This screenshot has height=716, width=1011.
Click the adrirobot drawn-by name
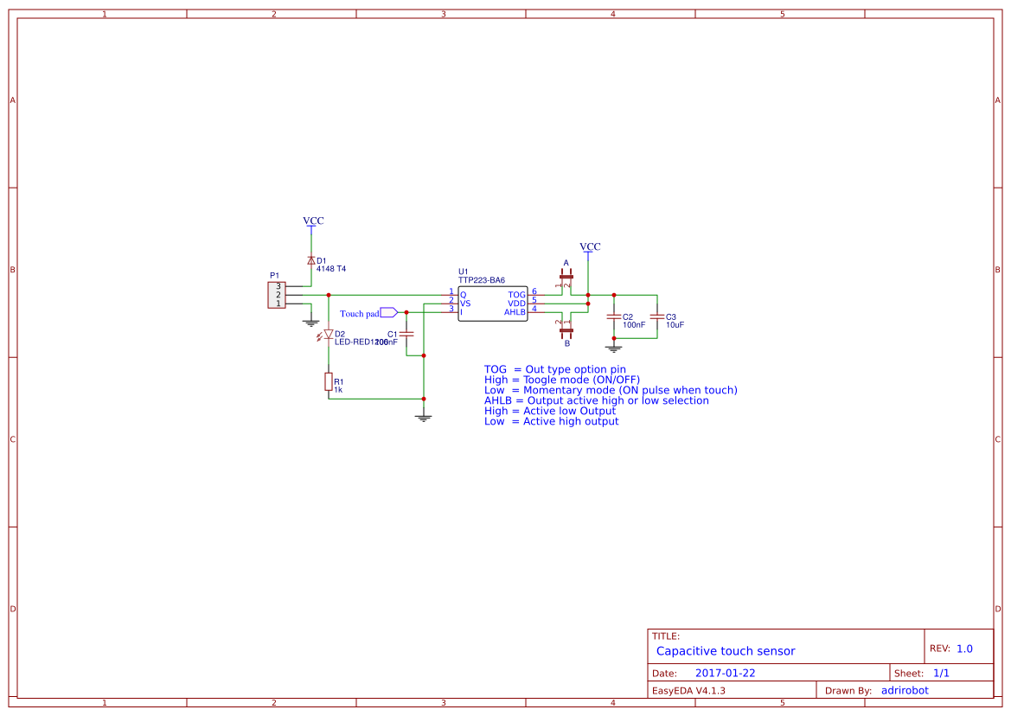pyautogui.click(x=905, y=690)
